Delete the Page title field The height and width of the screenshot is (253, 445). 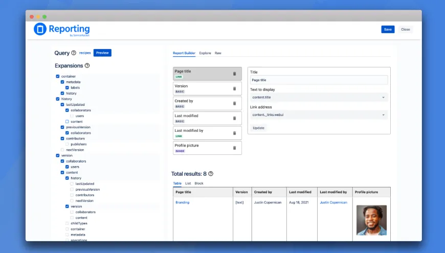click(x=234, y=74)
